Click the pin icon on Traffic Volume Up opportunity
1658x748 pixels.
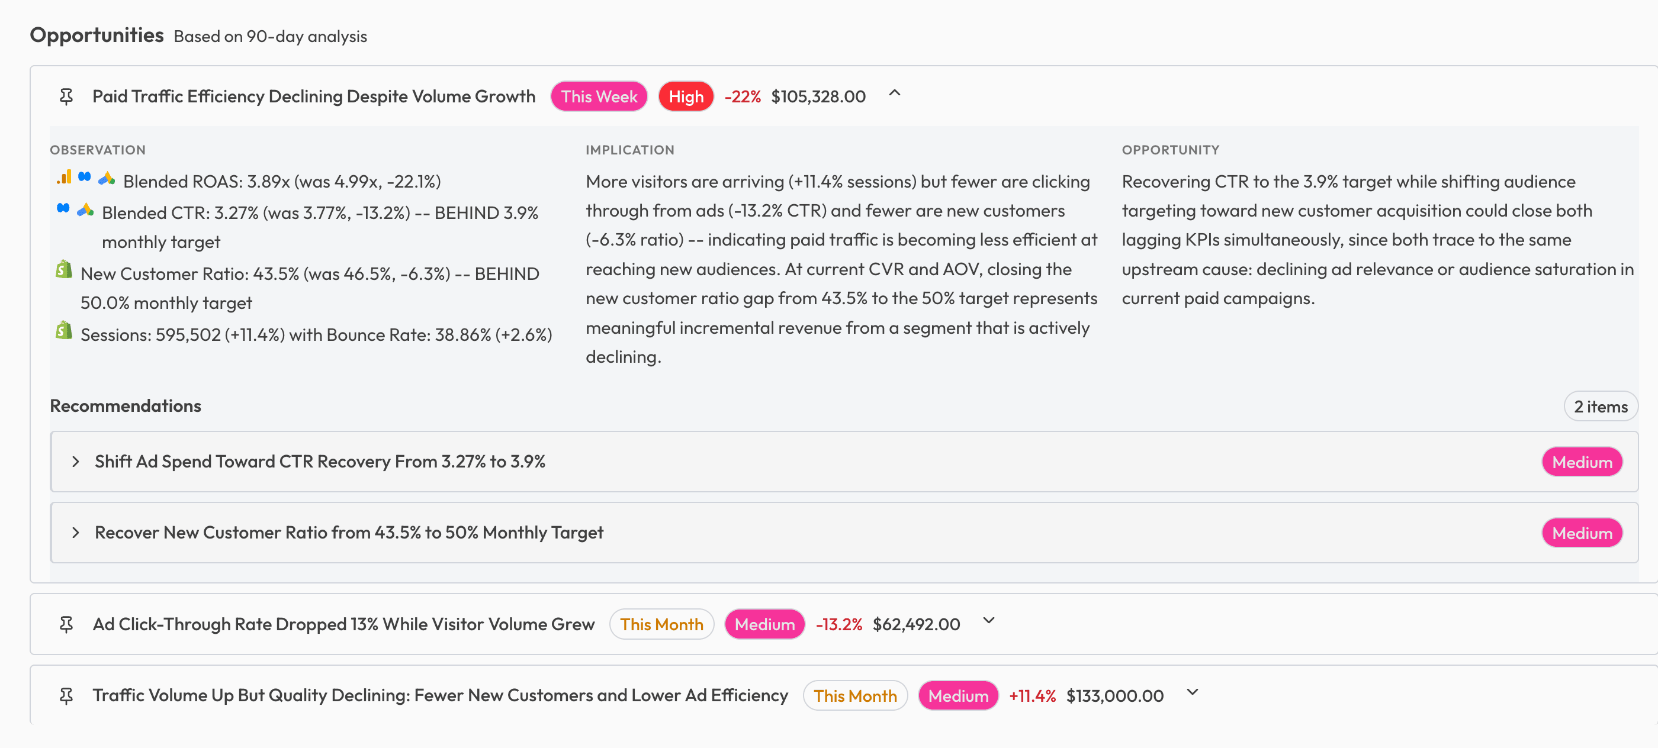[x=66, y=695]
